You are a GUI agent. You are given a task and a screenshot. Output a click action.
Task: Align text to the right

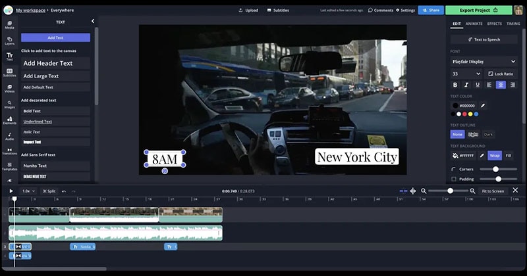[x=513, y=85]
